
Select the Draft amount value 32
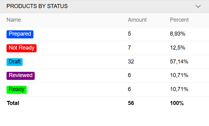point(131,62)
